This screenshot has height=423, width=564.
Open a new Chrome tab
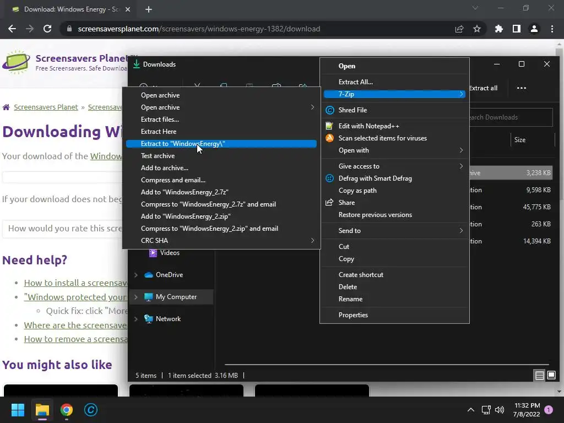pos(149,9)
